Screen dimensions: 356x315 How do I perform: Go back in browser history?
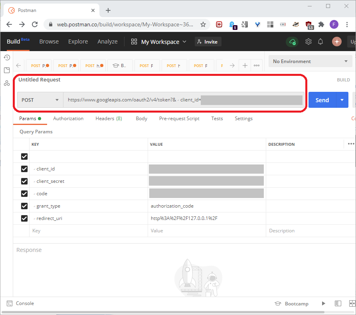pos(9,24)
